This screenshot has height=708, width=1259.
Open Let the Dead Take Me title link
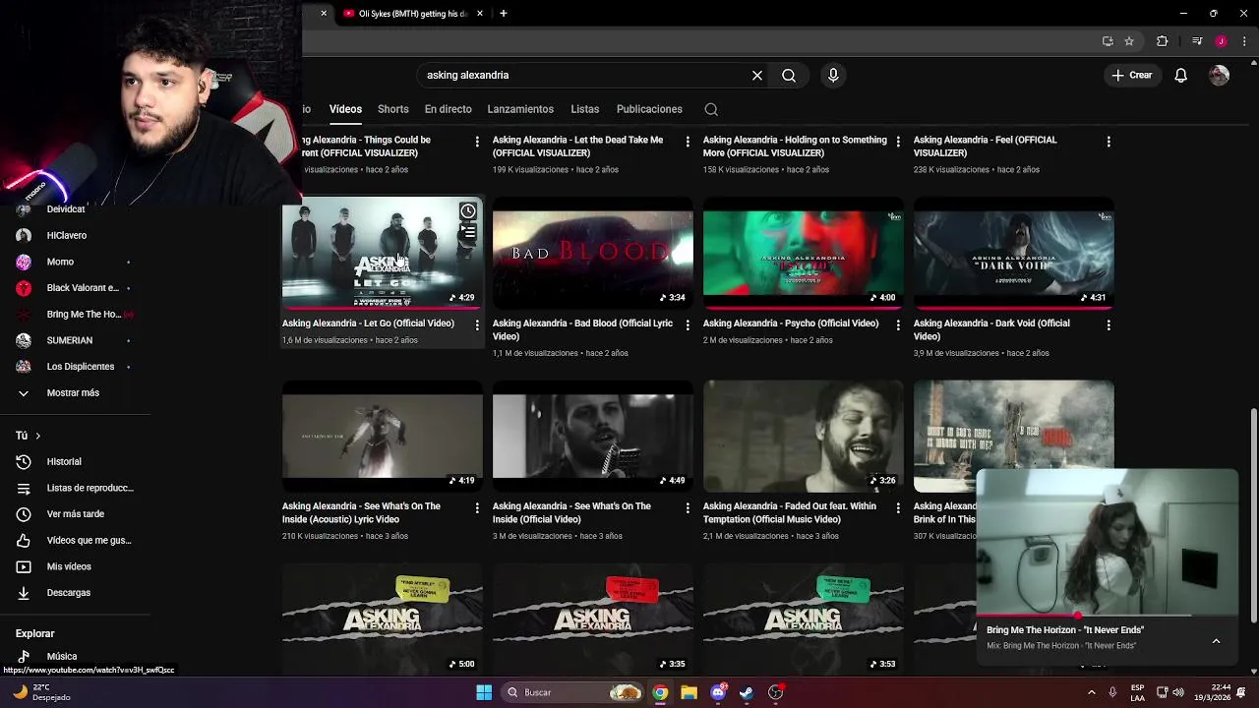(x=577, y=147)
